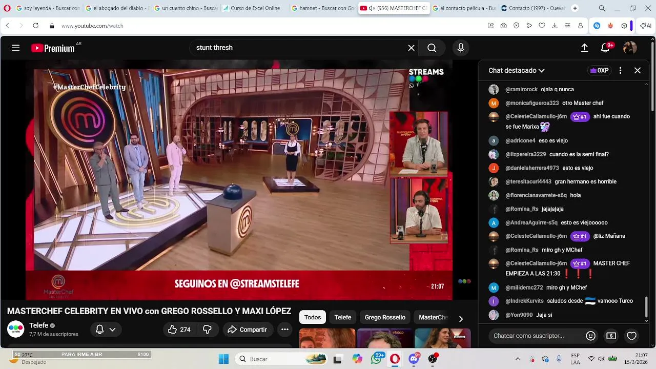Open the ad blocker shield icon
Image resolution: width=656 pixels, height=369 pixels.
(516, 26)
